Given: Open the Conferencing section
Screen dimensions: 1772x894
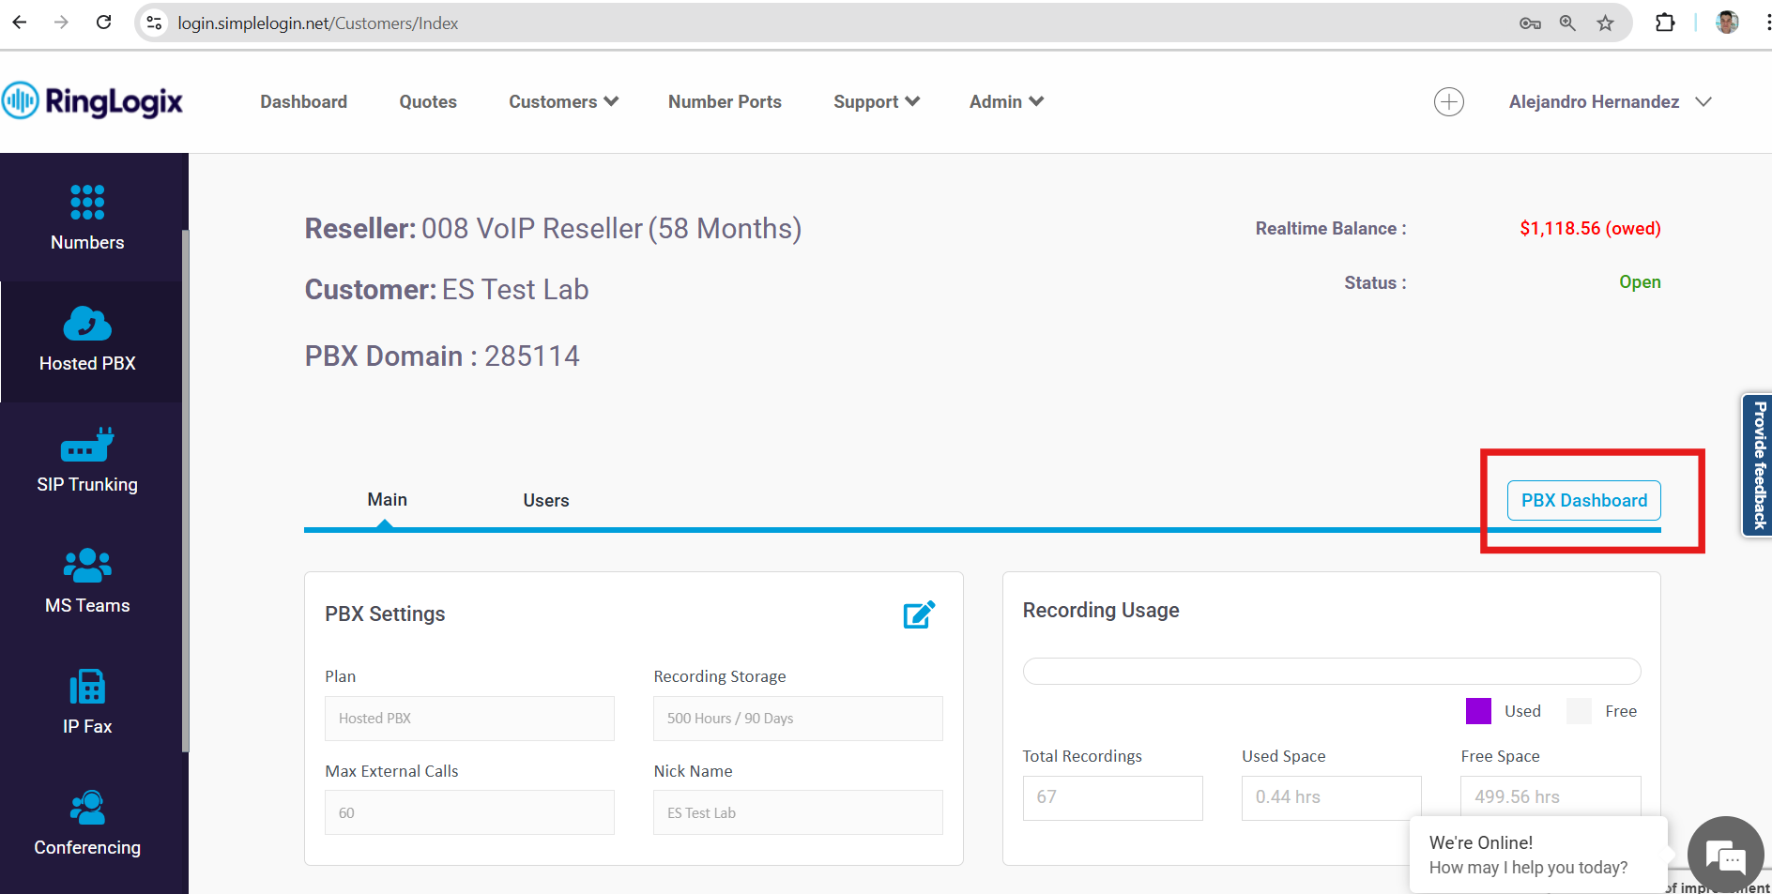Looking at the screenshot, I should (87, 824).
